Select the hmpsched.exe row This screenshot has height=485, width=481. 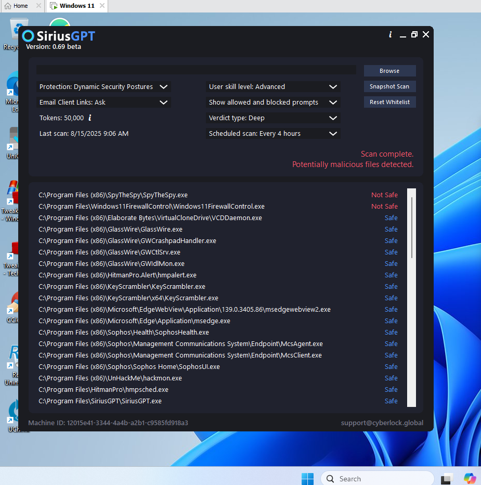pyautogui.click(x=218, y=389)
